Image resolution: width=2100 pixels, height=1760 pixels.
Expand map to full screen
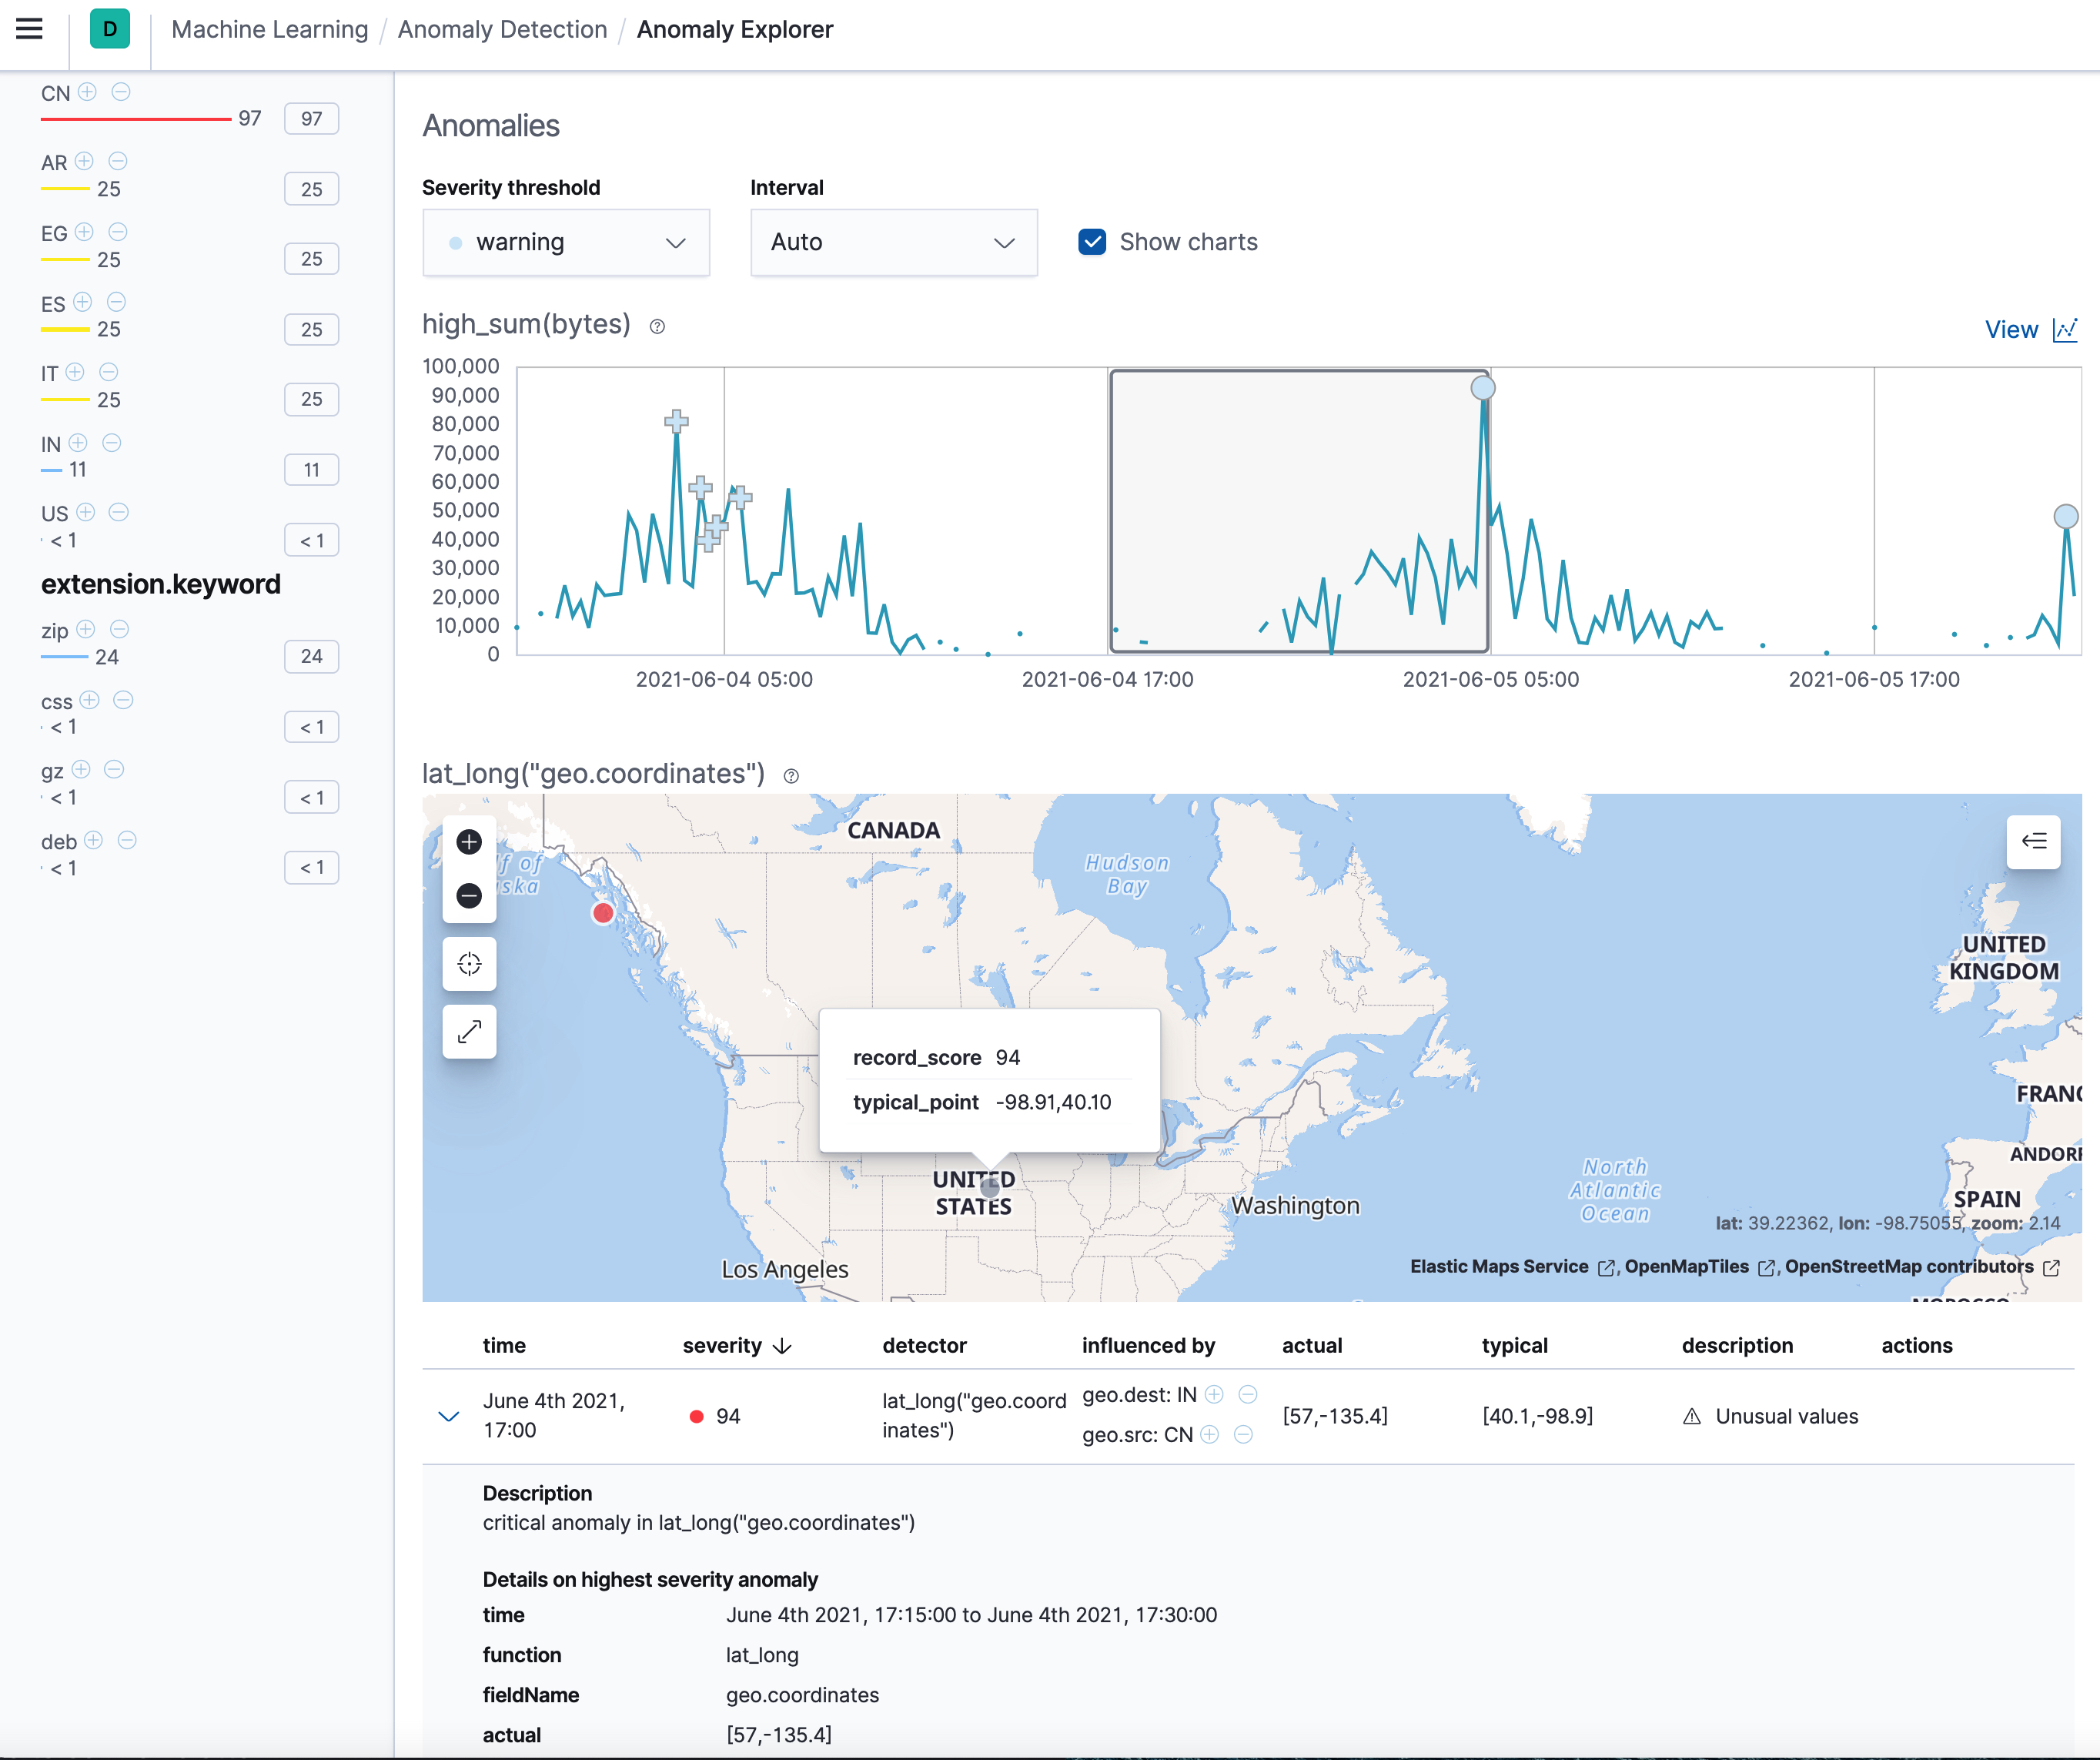pyautogui.click(x=469, y=1031)
